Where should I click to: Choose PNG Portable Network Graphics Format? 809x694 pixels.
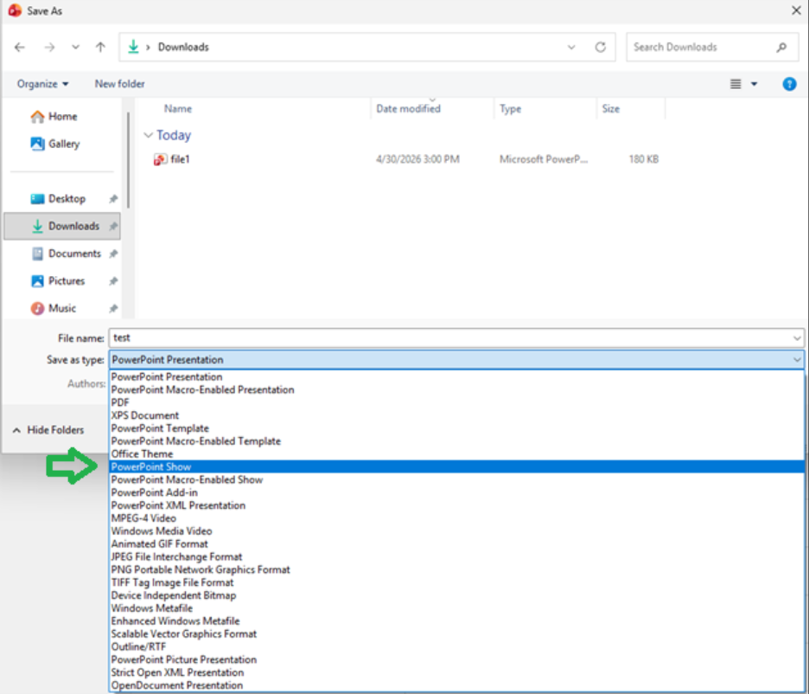(x=456, y=570)
